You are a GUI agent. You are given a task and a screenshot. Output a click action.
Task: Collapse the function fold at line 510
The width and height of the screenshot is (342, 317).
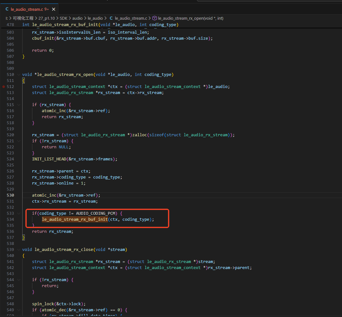pyautogui.click(x=19, y=75)
